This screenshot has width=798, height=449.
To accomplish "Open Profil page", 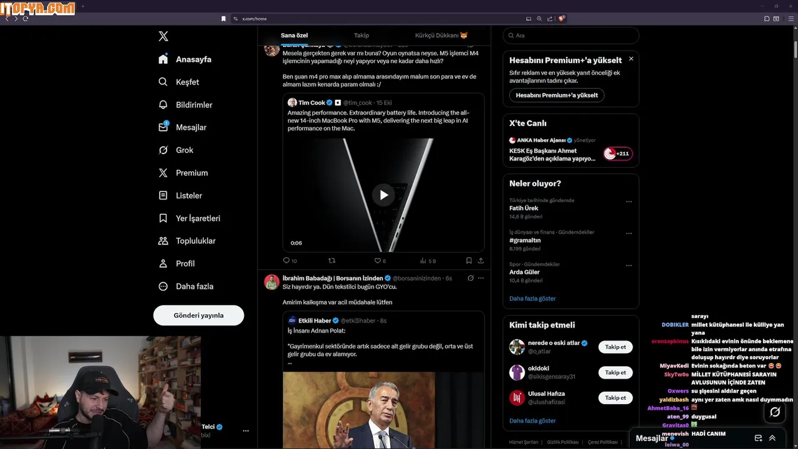I will tap(176, 263).
